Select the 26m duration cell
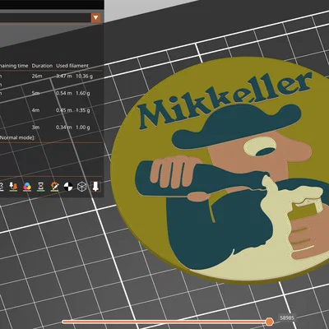This screenshot has width=329, height=329. [x=37, y=76]
